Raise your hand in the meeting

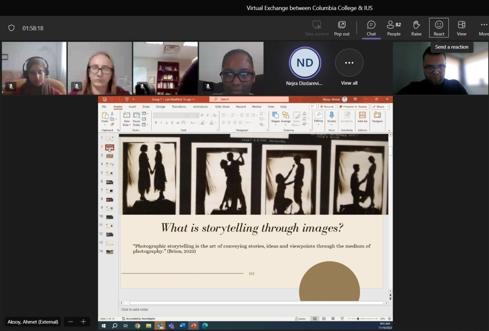tap(416, 29)
